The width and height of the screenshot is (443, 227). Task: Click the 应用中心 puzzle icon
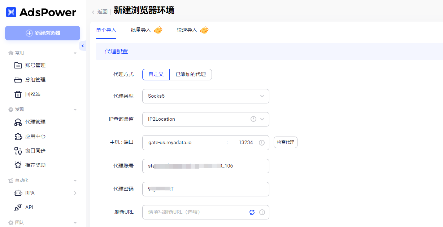18,136
